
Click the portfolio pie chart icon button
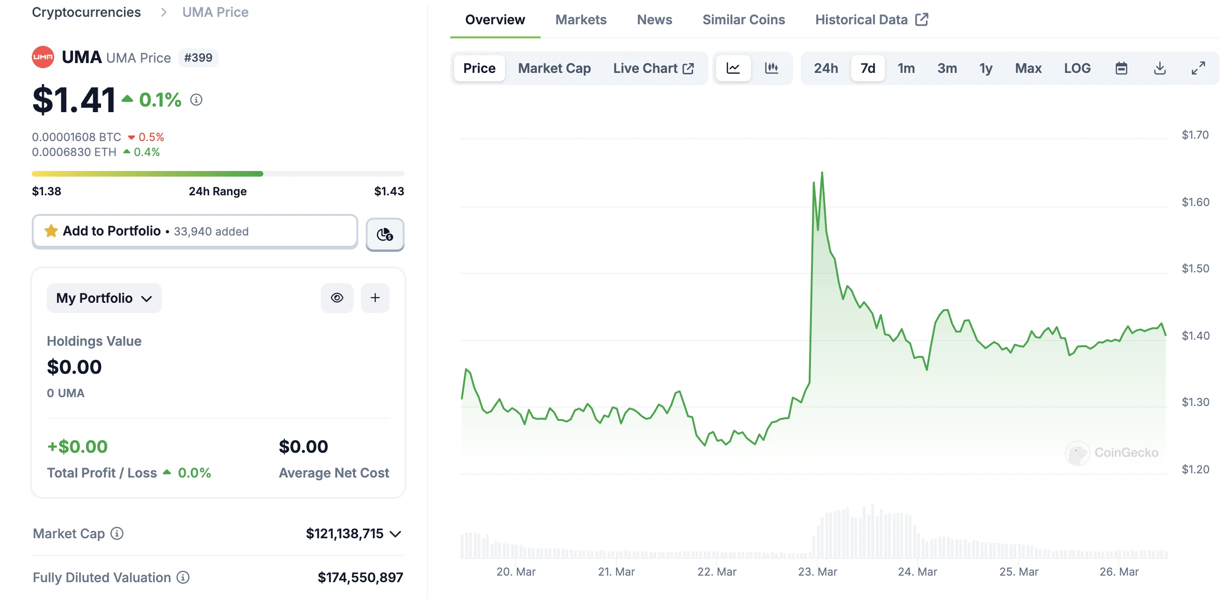click(385, 234)
